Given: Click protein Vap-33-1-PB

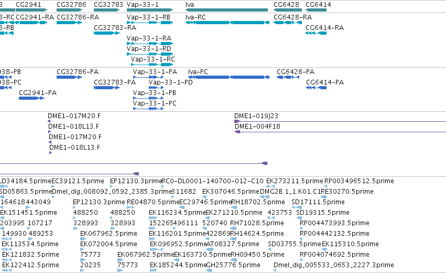Looking at the screenshot, I should click(148, 98).
